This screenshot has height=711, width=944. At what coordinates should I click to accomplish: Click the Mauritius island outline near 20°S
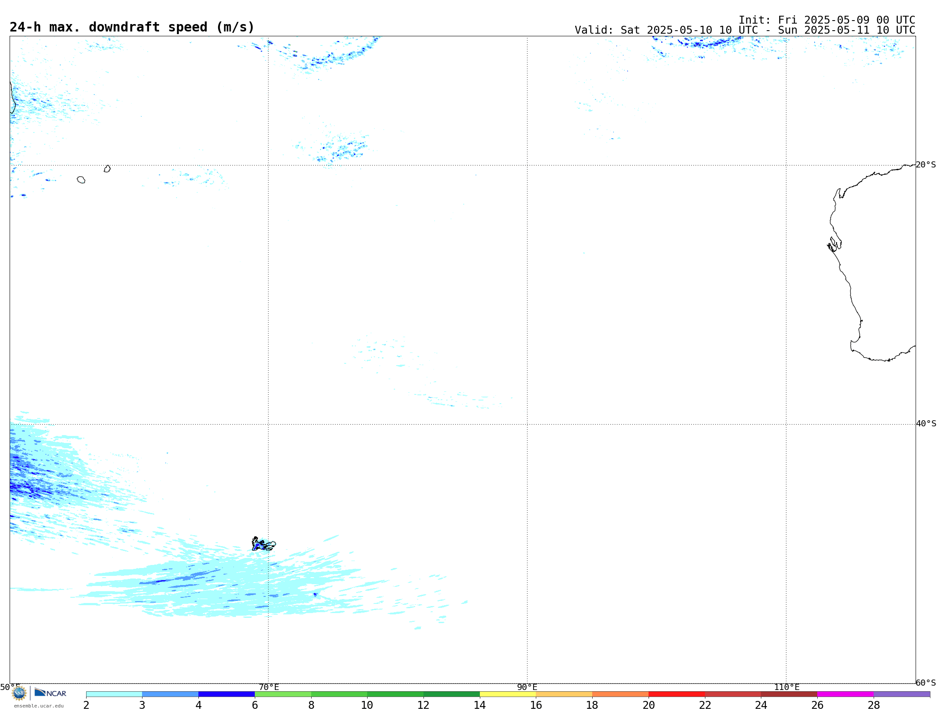pyautogui.click(x=107, y=169)
